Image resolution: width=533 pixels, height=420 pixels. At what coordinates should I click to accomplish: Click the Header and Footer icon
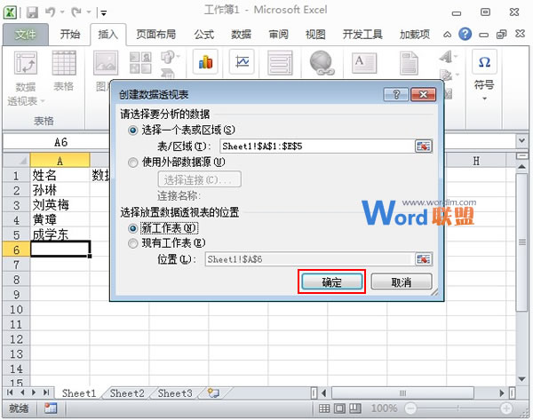click(x=409, y=63)
